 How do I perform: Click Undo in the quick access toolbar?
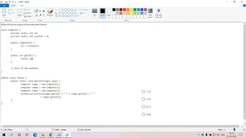coord(9,2)
